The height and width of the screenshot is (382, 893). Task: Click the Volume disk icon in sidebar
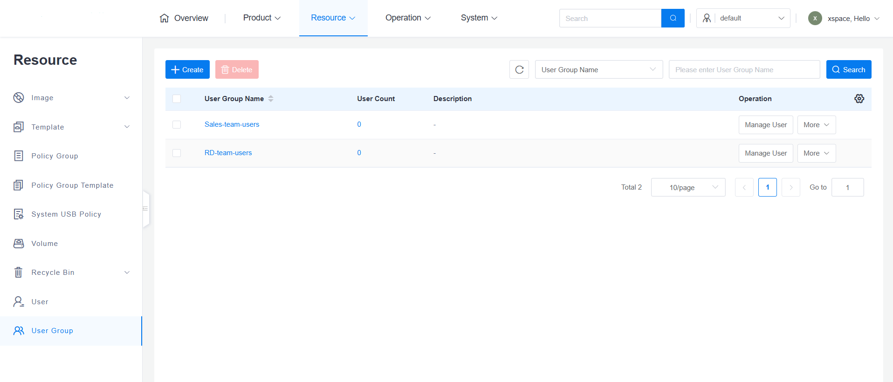tap(19, 244)
